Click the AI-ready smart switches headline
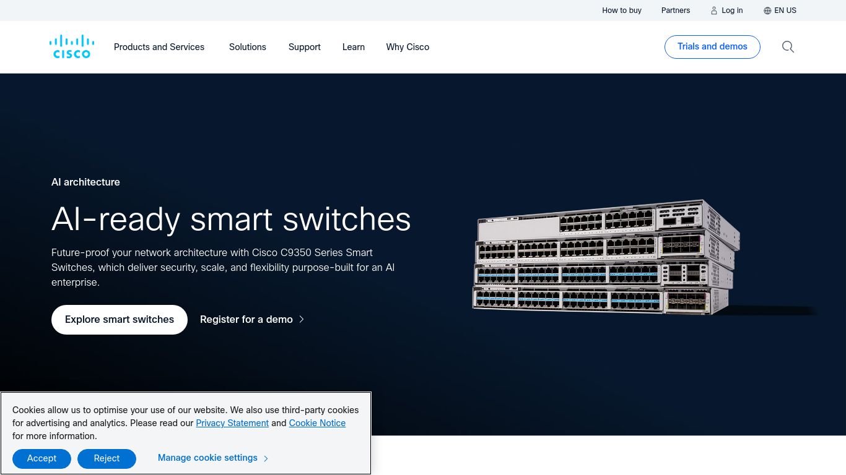Viewport: 846px width, 475px height. [231, 219]
